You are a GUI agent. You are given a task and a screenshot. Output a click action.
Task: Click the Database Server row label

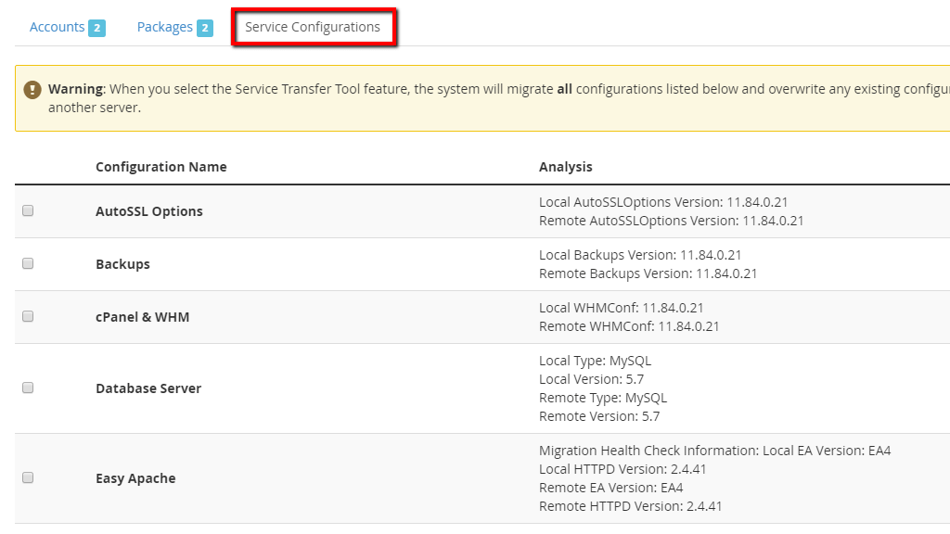click(148, 388)
